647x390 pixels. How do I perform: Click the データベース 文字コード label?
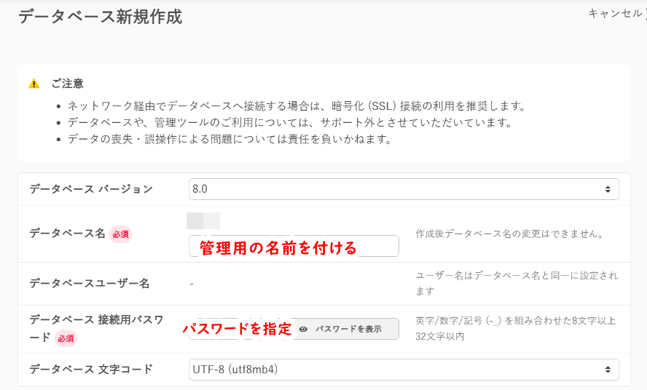point(91,369)
